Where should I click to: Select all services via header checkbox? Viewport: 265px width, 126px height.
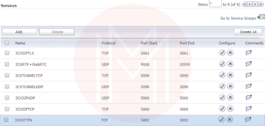click(x=7, y=43)
